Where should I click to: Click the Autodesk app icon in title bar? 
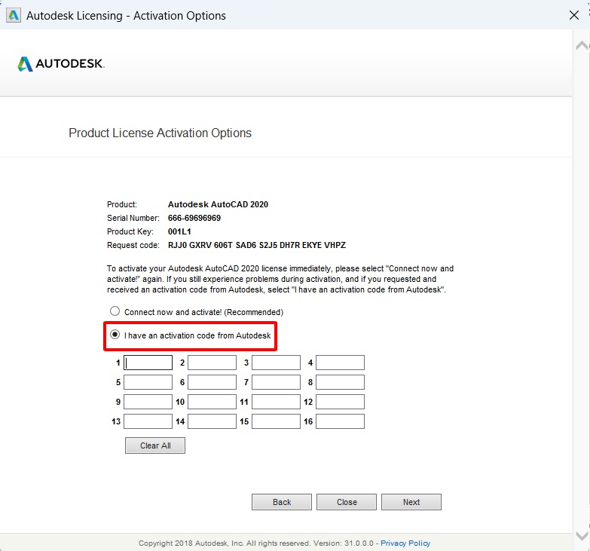pos(14,15)
